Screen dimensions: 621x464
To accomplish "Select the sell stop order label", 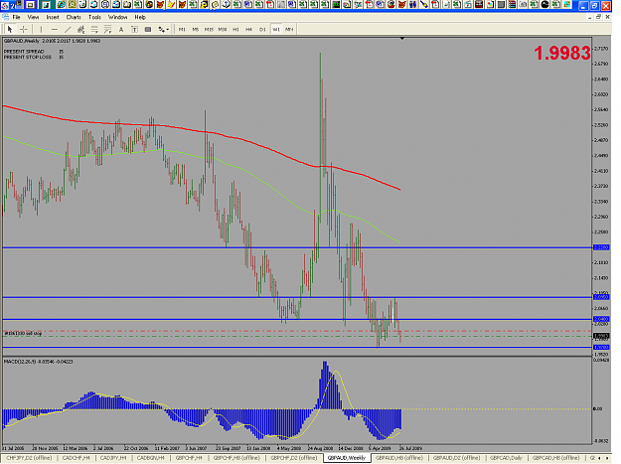I will tap(23, 334).
